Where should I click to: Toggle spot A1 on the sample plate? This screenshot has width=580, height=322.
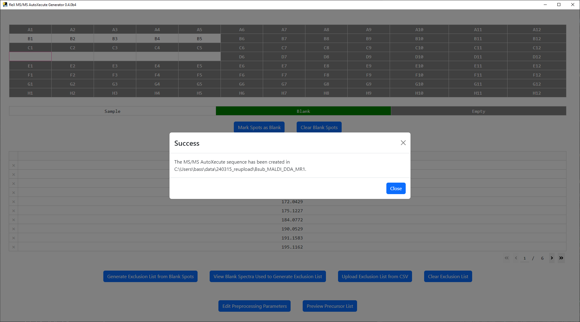[30, 29]
